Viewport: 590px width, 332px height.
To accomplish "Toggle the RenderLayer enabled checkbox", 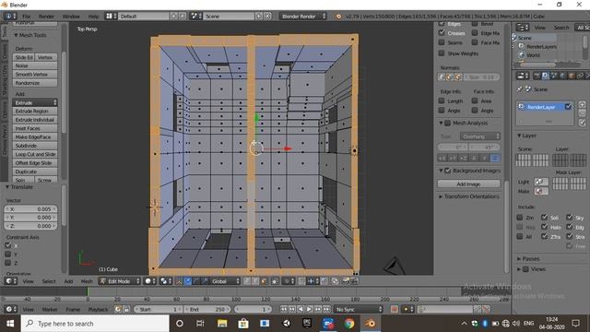I will click(568, 107).
